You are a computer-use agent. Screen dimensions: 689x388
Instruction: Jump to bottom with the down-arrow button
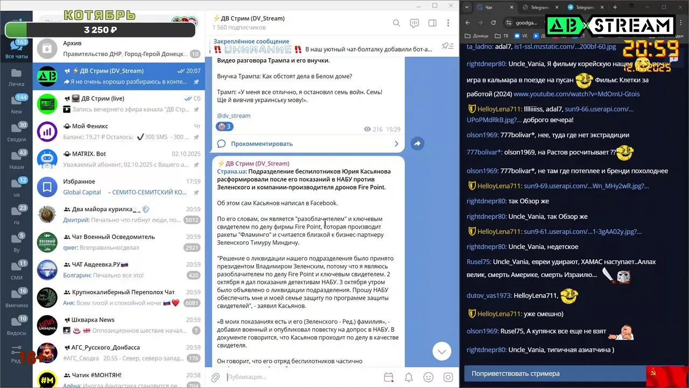[x=442, y=351]
